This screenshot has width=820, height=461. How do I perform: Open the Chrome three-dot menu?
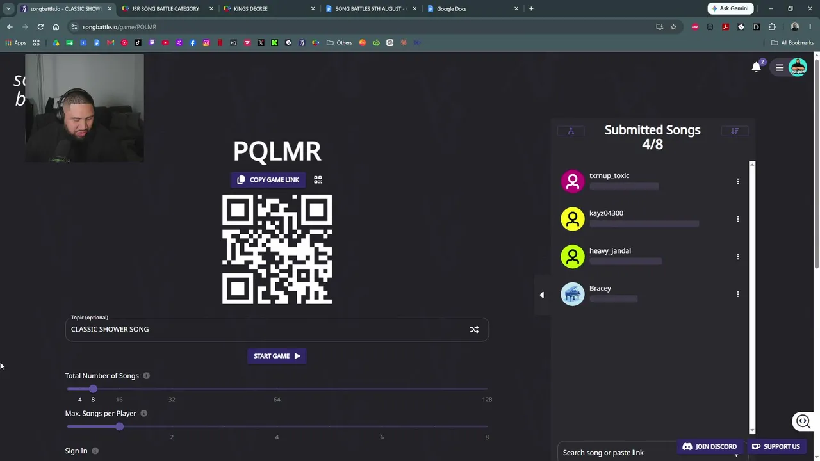[809, 27]
